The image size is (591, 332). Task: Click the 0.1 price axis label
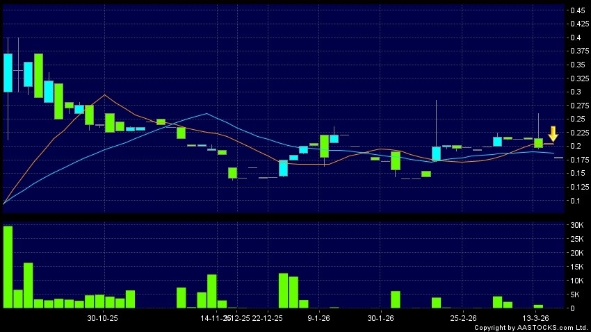[x=576, y=201]
